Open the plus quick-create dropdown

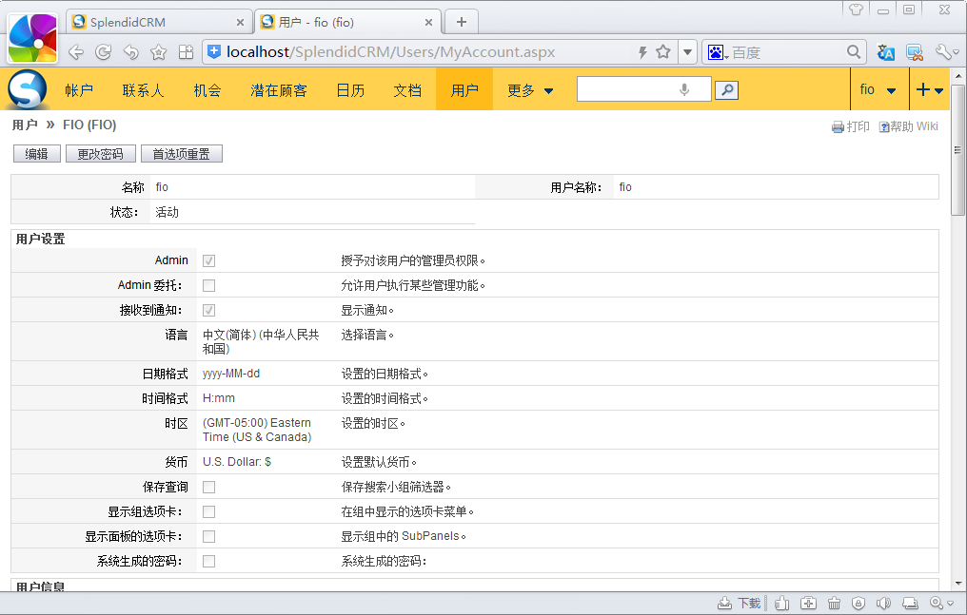[x=930, y=90]
